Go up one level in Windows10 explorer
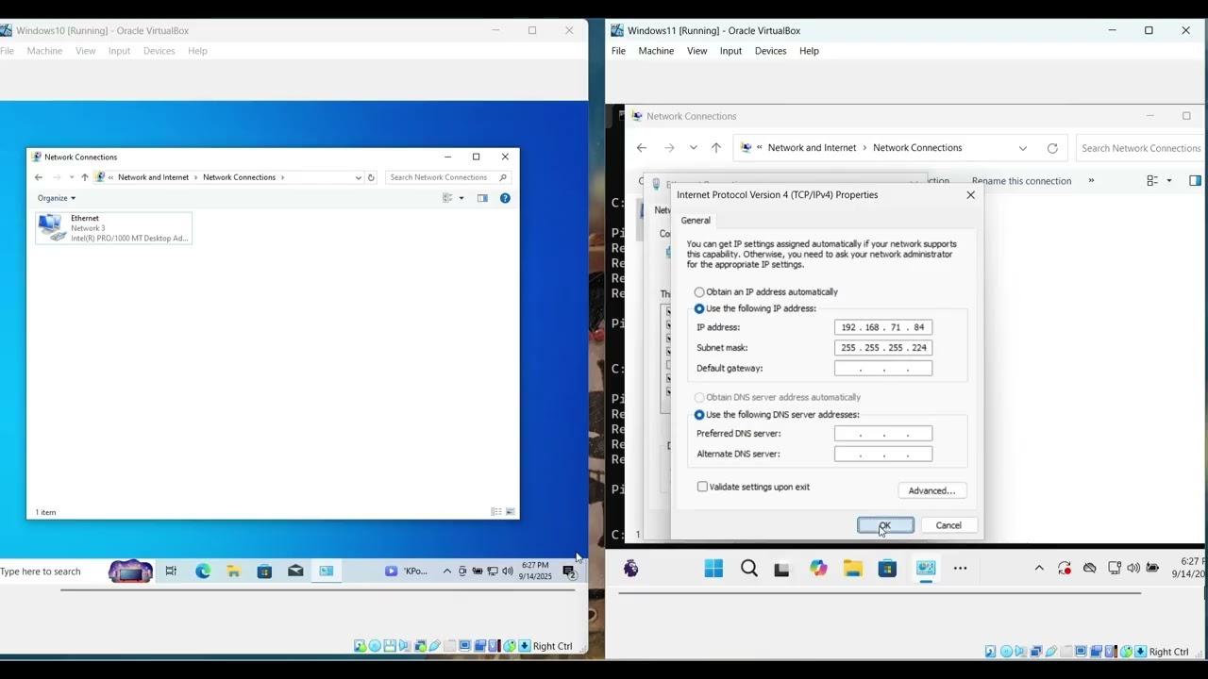The height and width of the screenshot is (679, 1208). pos(84,177)
